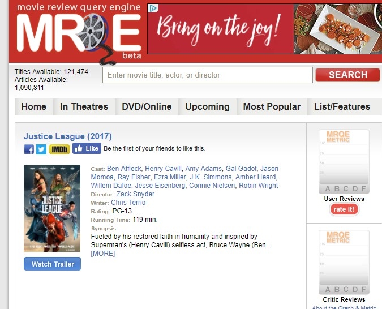Open the Upcoming tab

[x=207, y=107]
